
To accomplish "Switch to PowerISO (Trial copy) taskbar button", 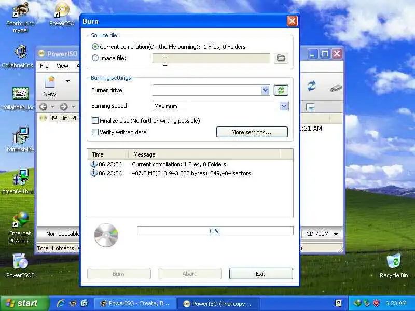I will pyautogui.click(x=218, y=303).
